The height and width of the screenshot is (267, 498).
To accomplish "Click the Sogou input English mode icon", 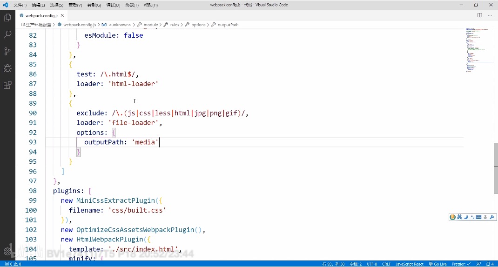I will click(459, 217).
